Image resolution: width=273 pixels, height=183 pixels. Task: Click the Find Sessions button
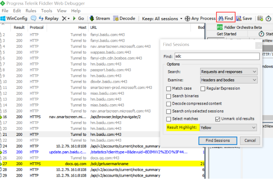click(x=218, y=141)
